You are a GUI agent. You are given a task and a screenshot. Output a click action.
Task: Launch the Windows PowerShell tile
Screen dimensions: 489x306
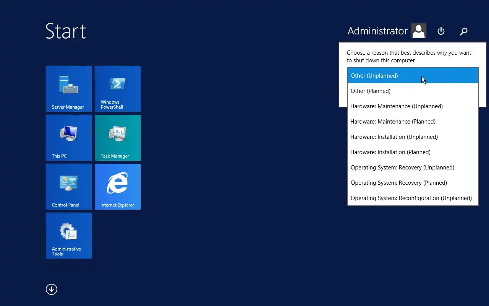(118, 89)
